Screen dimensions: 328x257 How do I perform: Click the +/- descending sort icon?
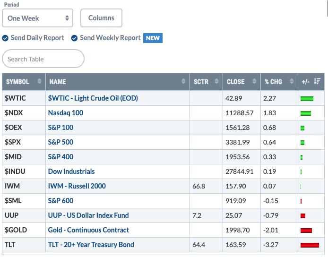[317, 81]
